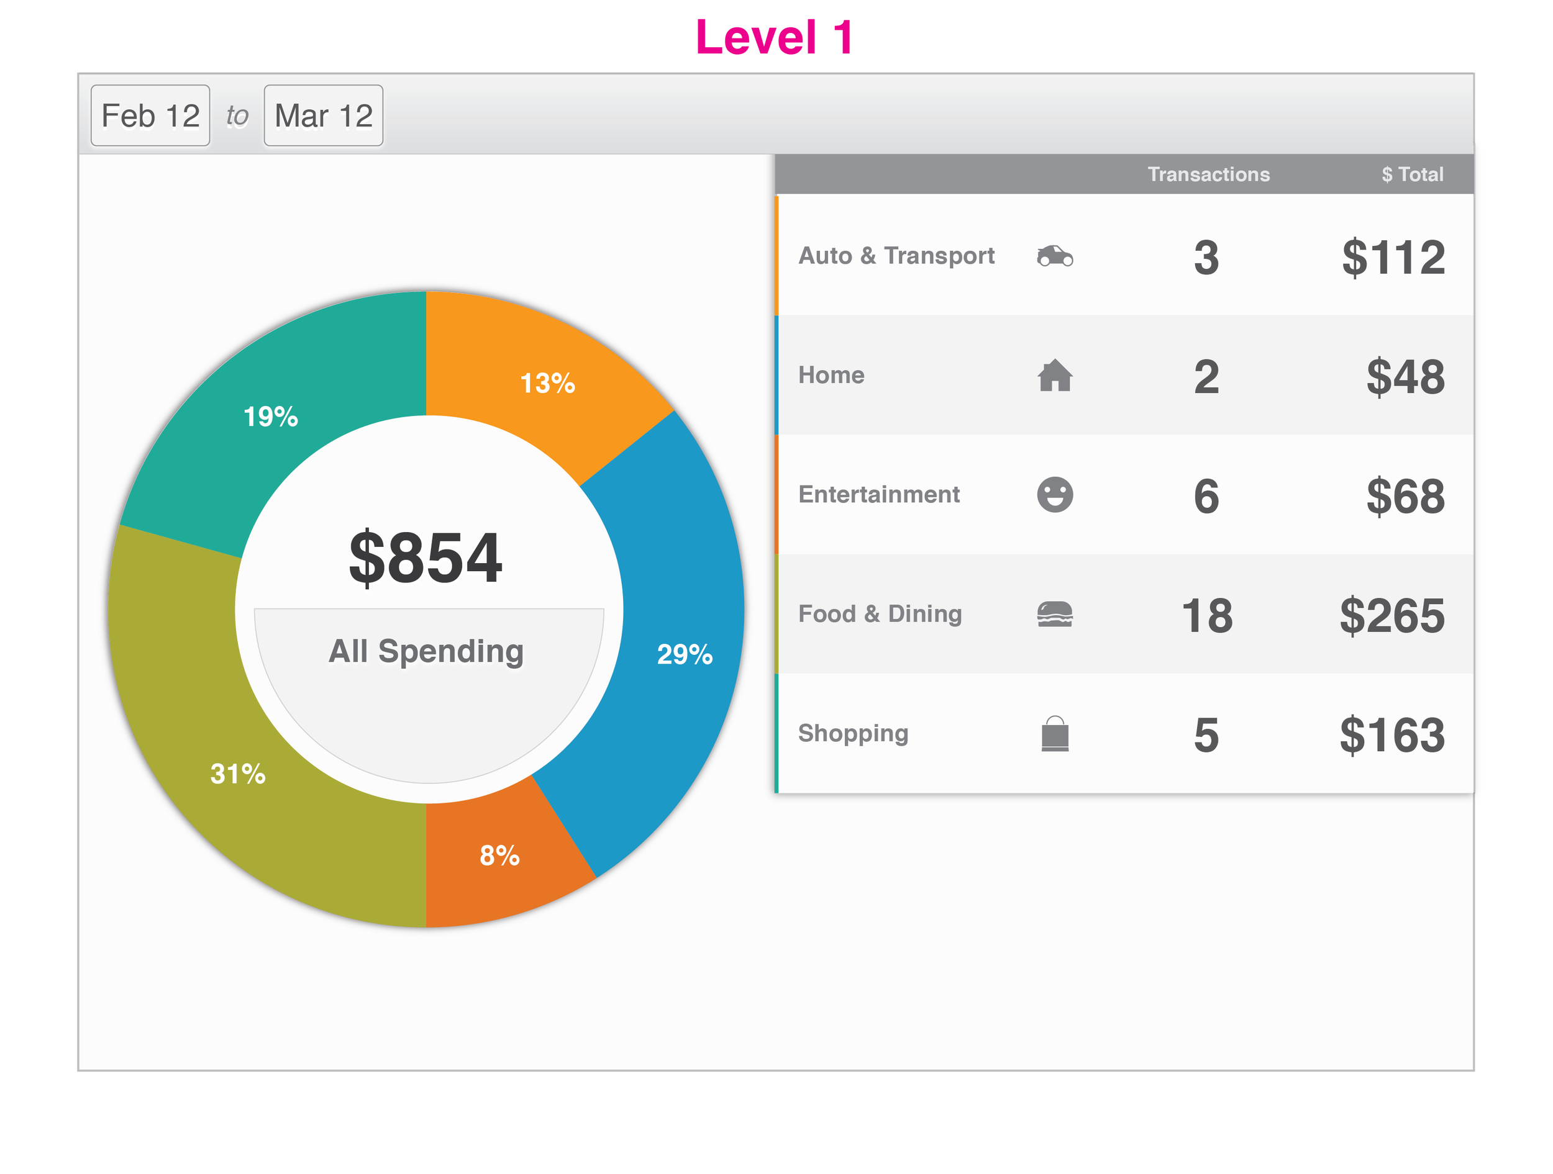Click the smiley face Entertainment icon
The width and height of the screenshot is (1553, 1174).
point(1055,495)
